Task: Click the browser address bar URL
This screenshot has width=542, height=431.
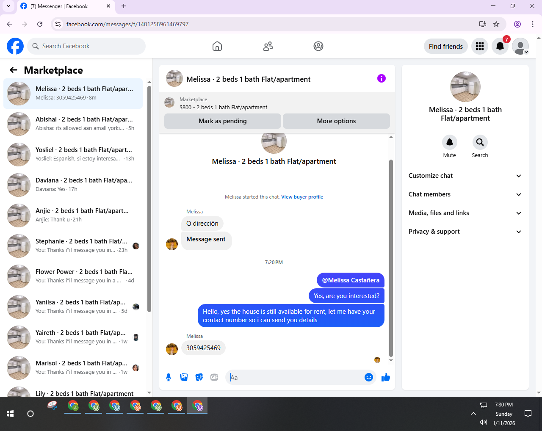Action: coord(127,24)
